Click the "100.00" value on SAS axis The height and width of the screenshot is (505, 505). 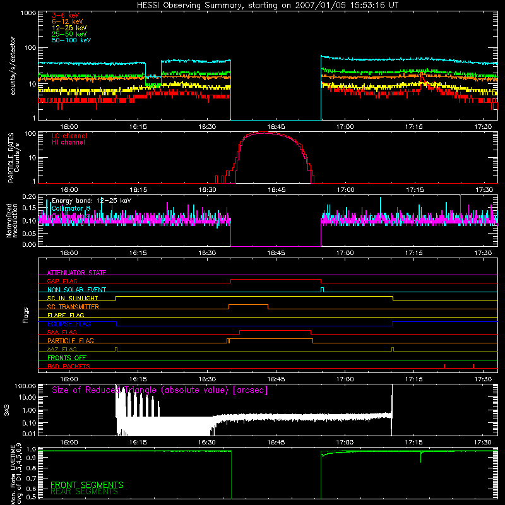tap(25, 386)
